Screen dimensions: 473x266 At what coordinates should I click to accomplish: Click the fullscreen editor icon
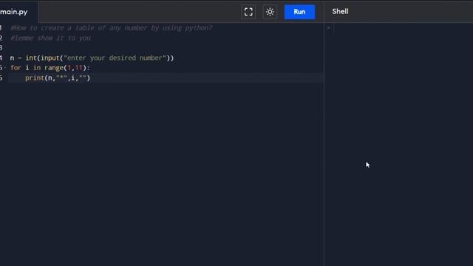(x=248, y=12)
